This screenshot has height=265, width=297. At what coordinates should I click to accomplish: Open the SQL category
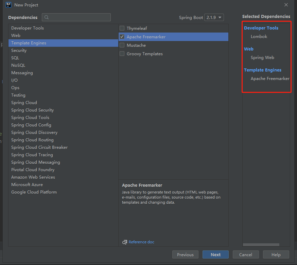[63, 58]
